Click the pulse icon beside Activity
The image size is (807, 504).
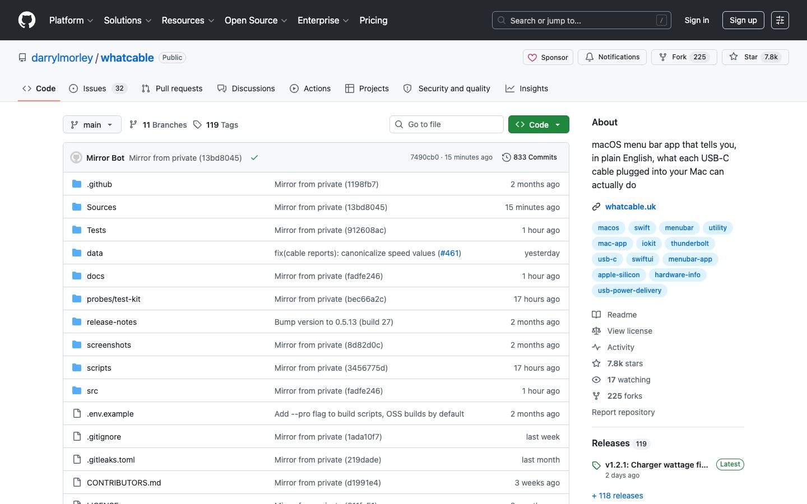pyautogui.click(x=596, y=347)
